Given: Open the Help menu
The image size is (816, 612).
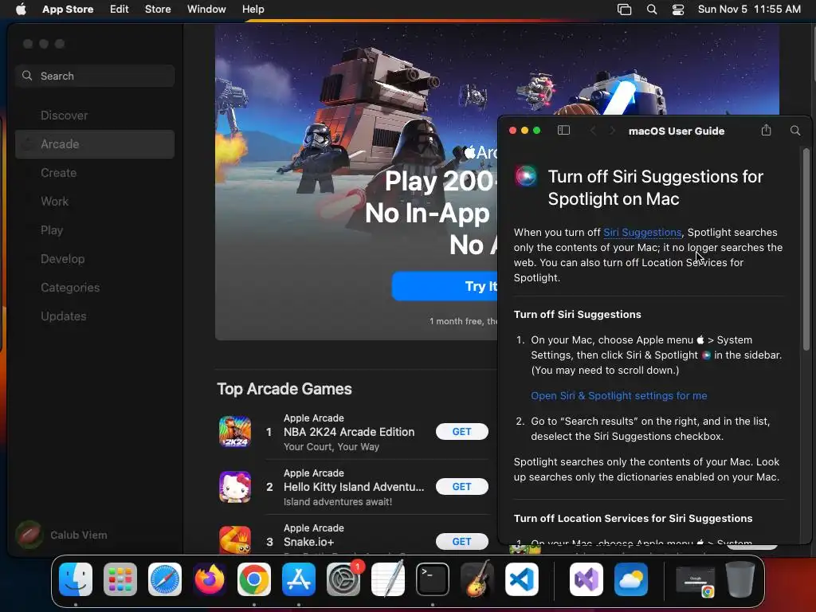Looking at the screenshot, I should click(253, 10).
